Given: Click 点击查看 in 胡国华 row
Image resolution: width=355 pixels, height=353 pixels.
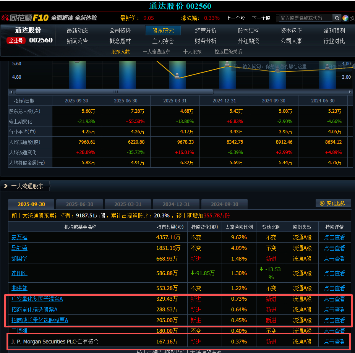Looking at the screenshot, I should coord(334,259).
